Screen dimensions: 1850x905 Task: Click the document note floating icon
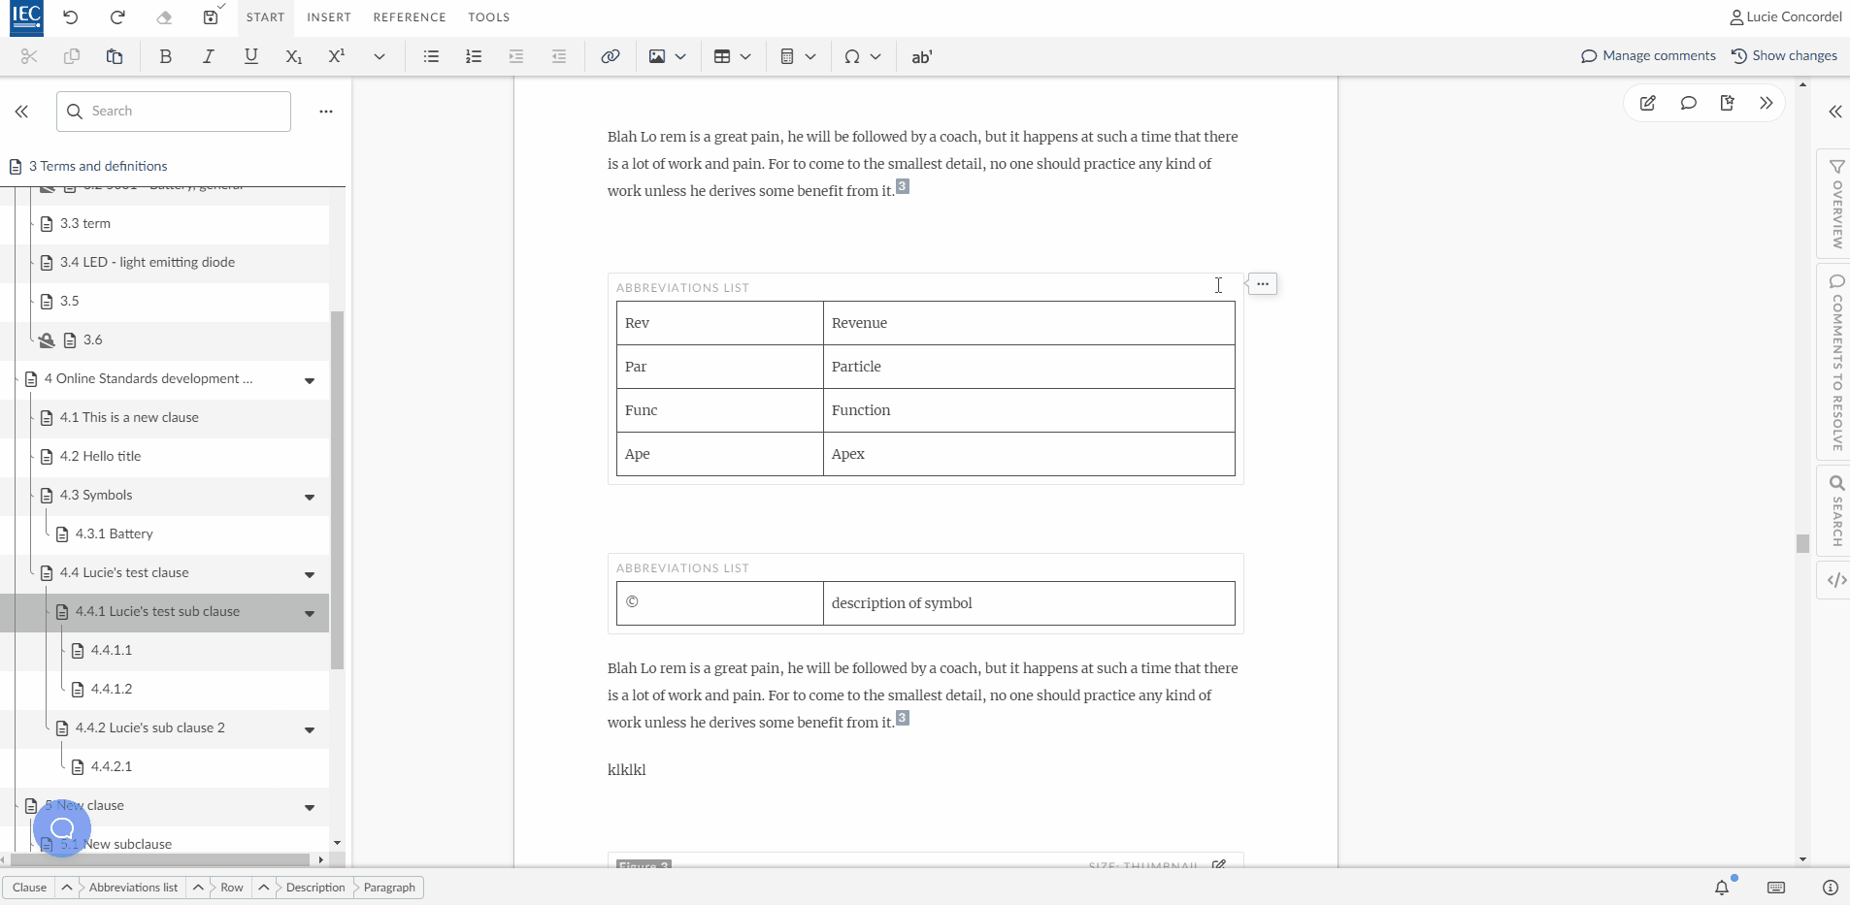click(1727, 103)
